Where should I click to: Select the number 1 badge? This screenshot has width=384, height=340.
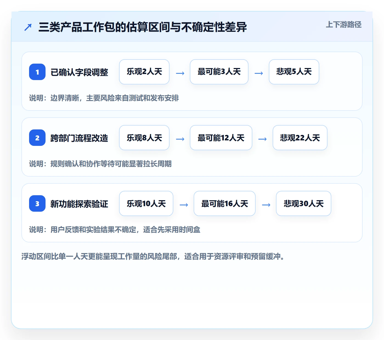(37, 72)
